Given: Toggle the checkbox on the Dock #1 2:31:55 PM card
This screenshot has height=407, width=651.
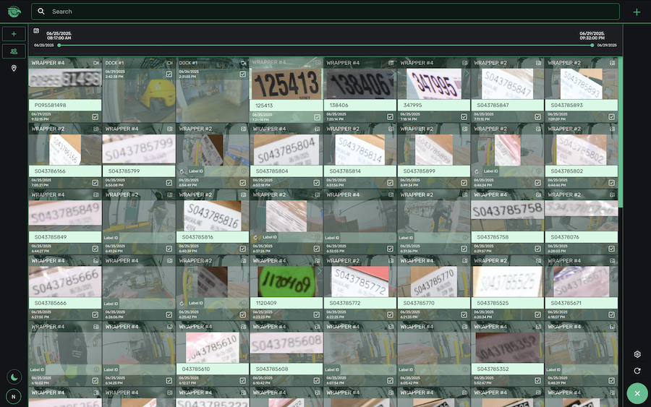Looking at the screenshot, I should tap(243, 74).
